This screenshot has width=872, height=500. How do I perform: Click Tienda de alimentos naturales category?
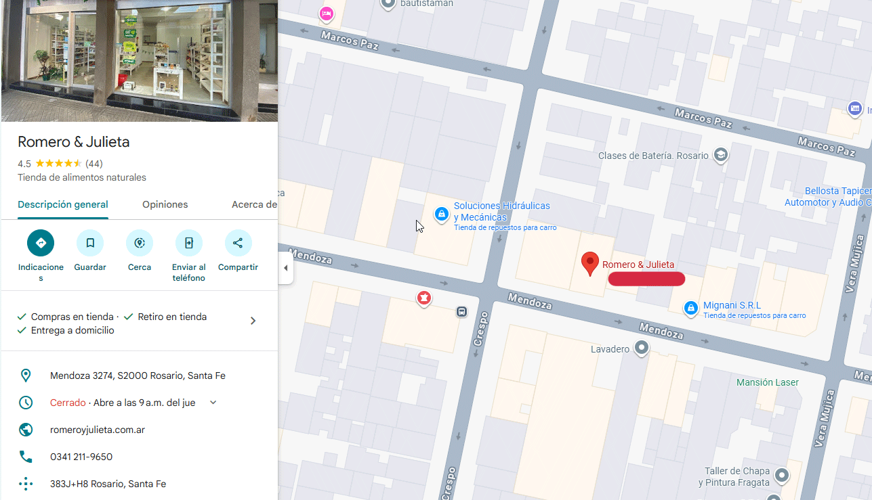[x=82, y=177]
